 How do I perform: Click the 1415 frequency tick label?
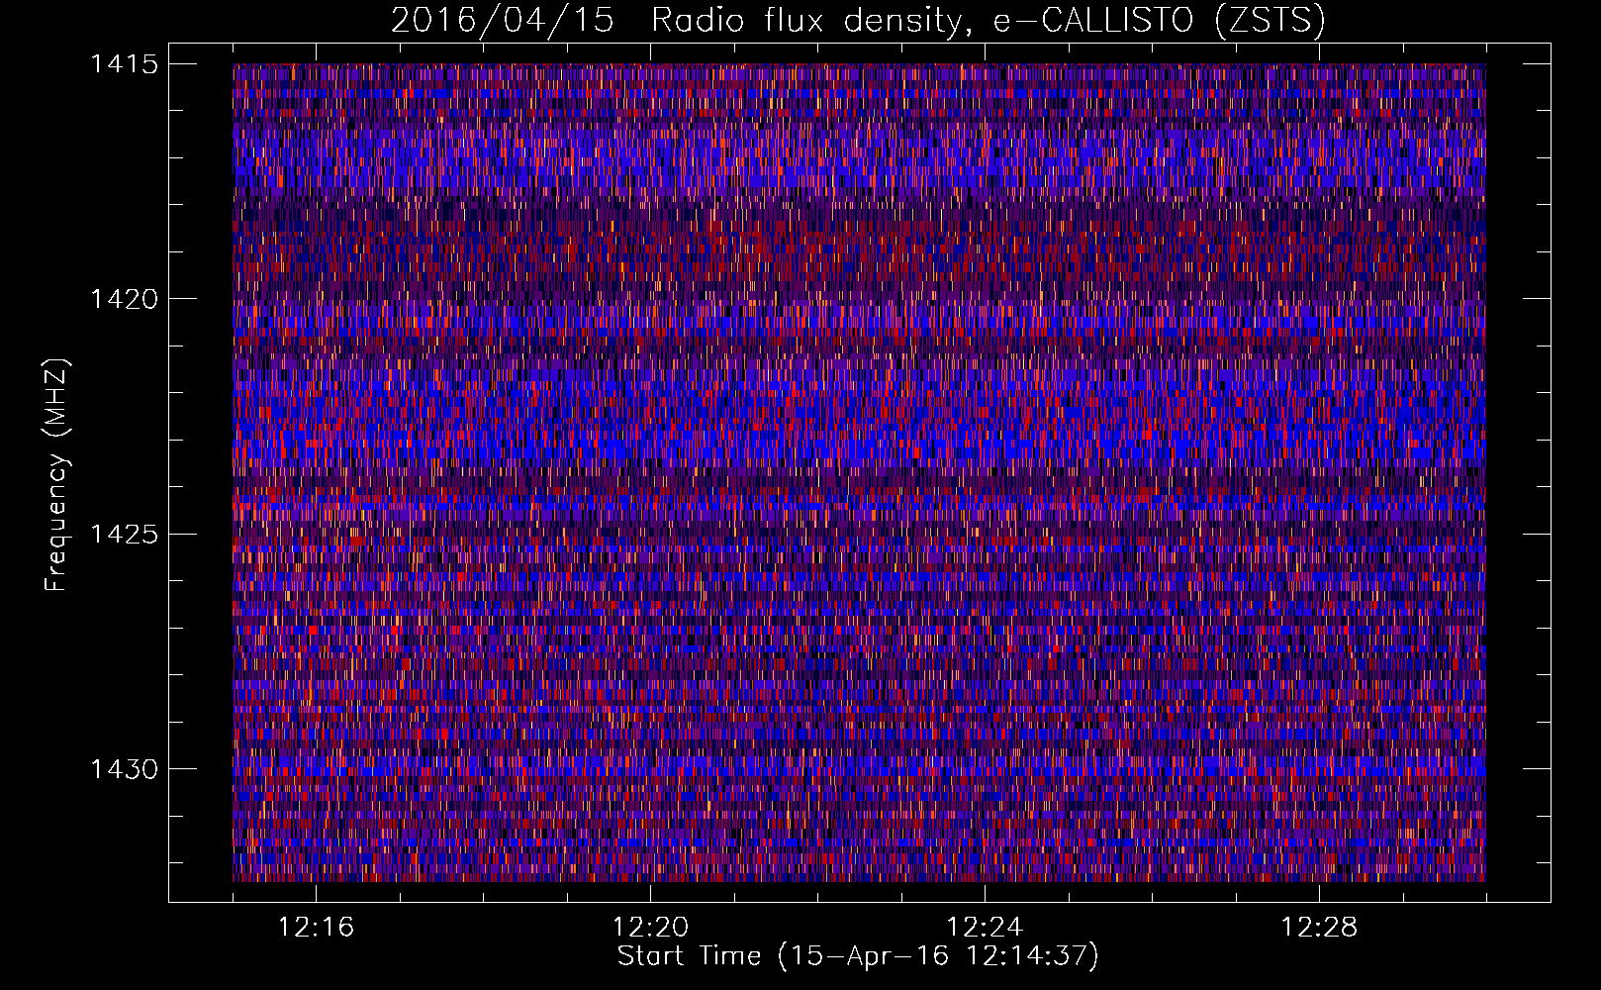(124, 64)
